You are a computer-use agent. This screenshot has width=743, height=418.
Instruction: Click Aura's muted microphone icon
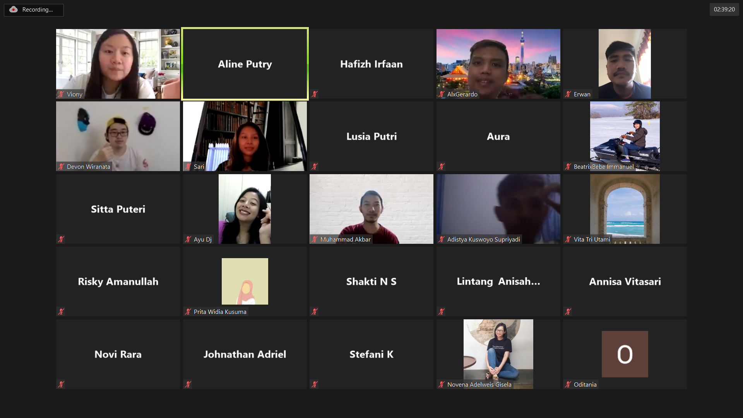coord(442,166)
